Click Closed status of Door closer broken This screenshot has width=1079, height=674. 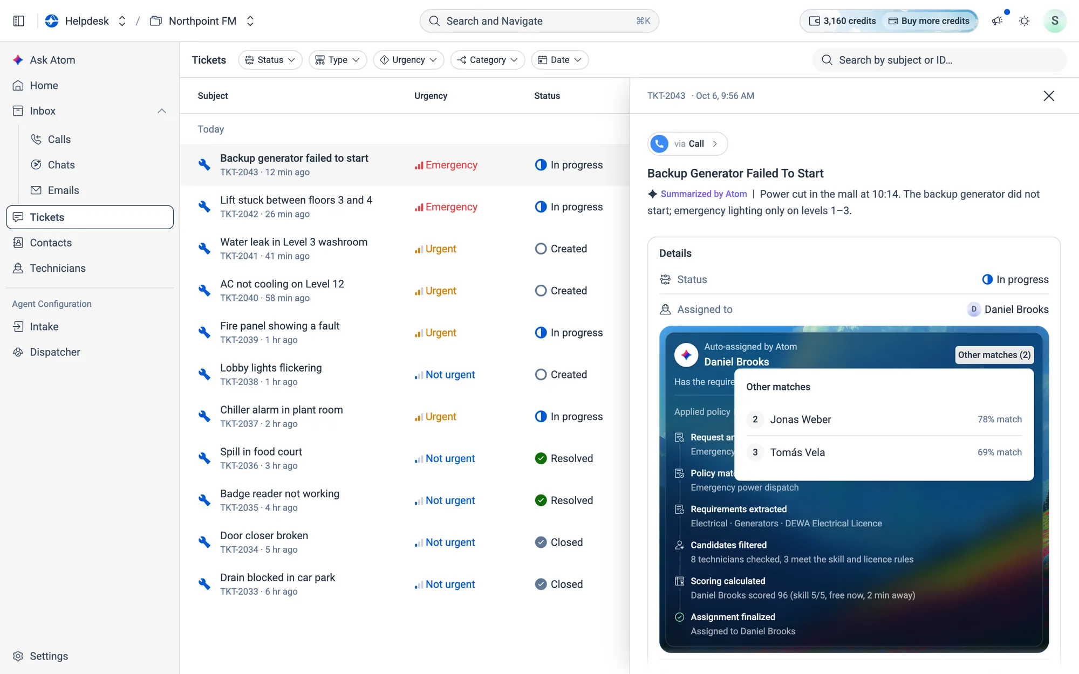pyautogui.click(x=558, y=542)
